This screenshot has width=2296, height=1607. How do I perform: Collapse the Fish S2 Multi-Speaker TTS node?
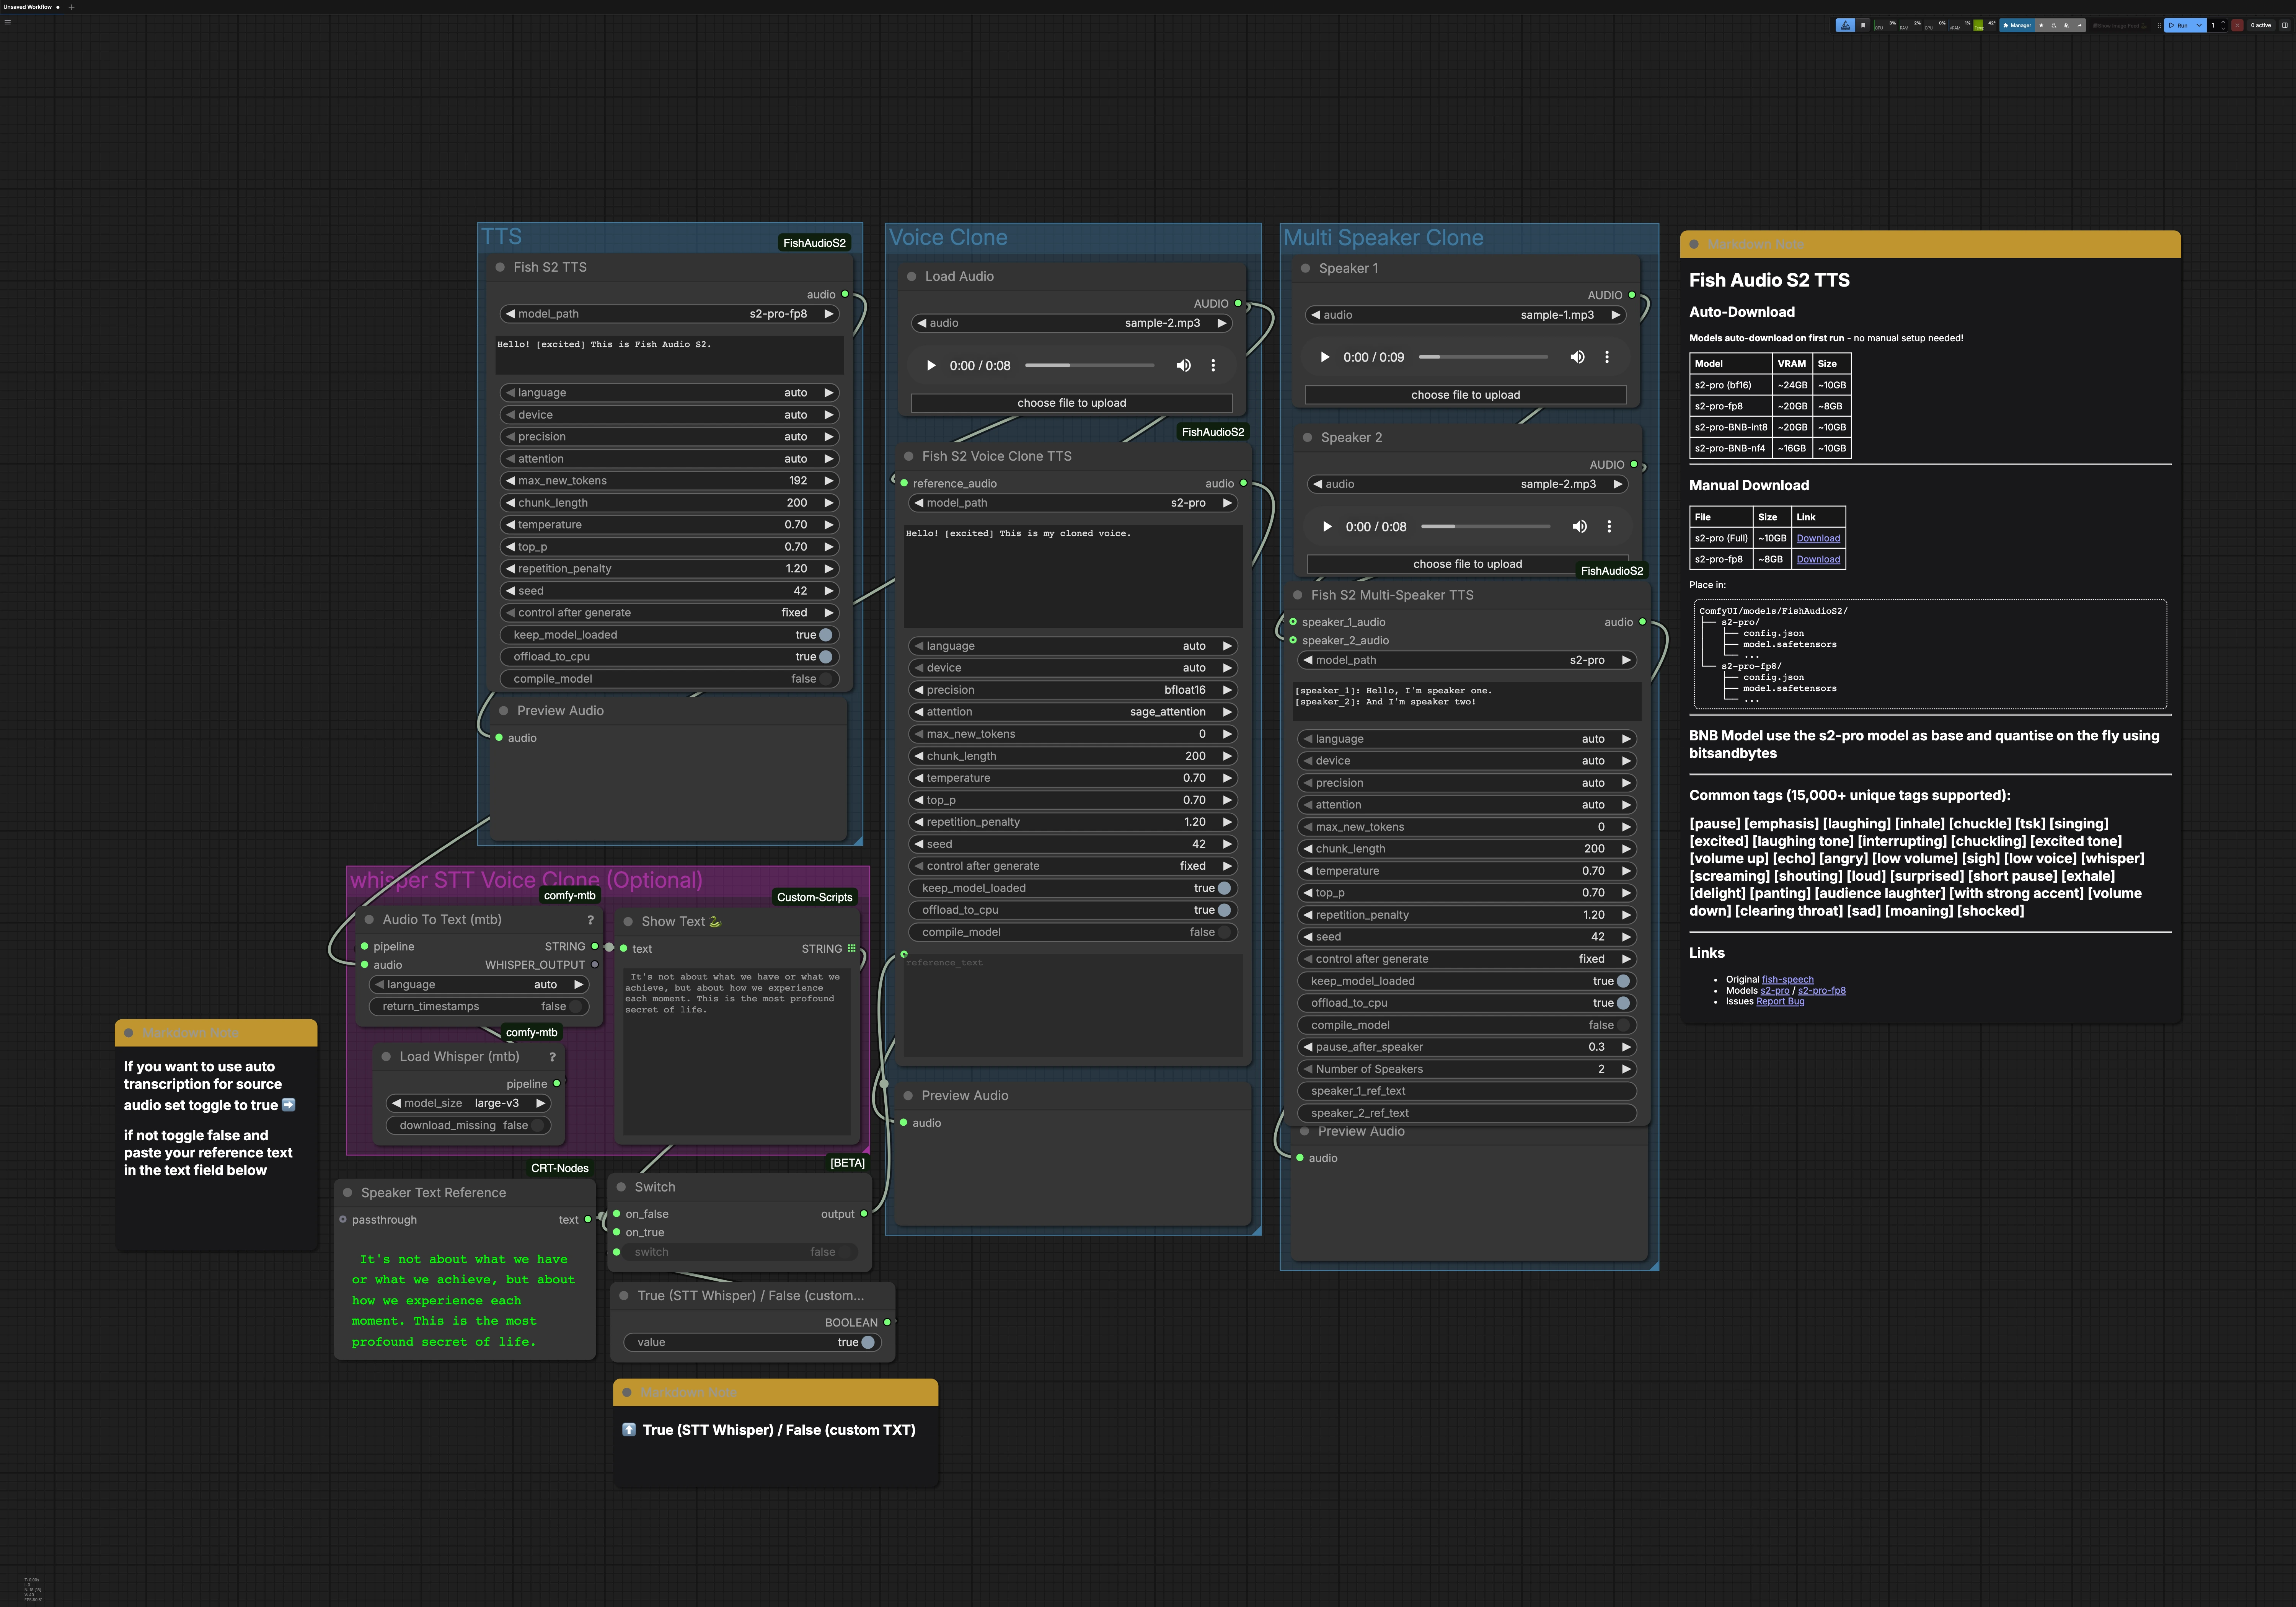1298,595
